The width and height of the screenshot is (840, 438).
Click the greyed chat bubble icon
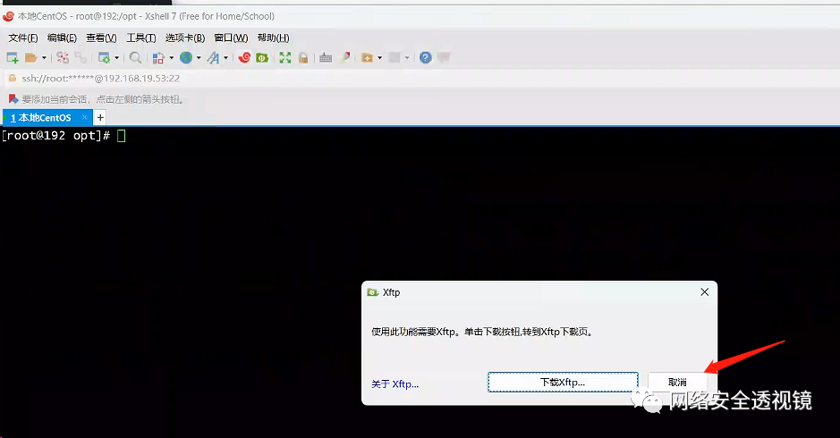tap(444, 57)
